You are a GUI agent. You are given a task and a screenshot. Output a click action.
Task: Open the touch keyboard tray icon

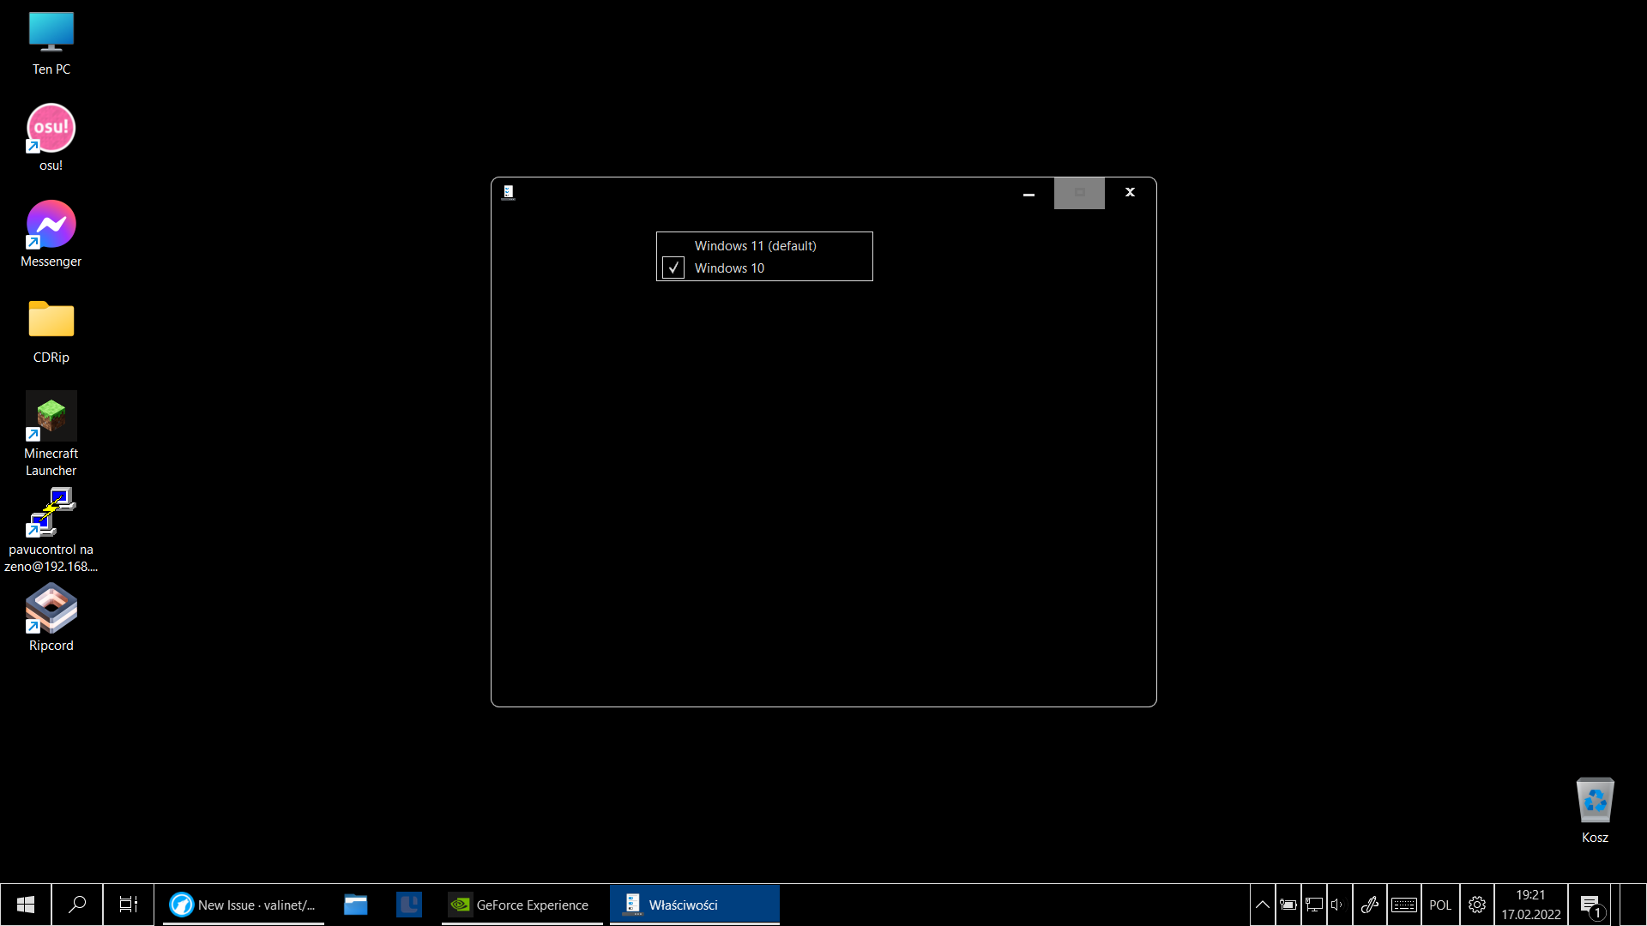tap(1404, 905)
